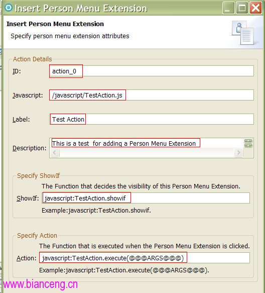Click the Action function input field

click(145, 258)
